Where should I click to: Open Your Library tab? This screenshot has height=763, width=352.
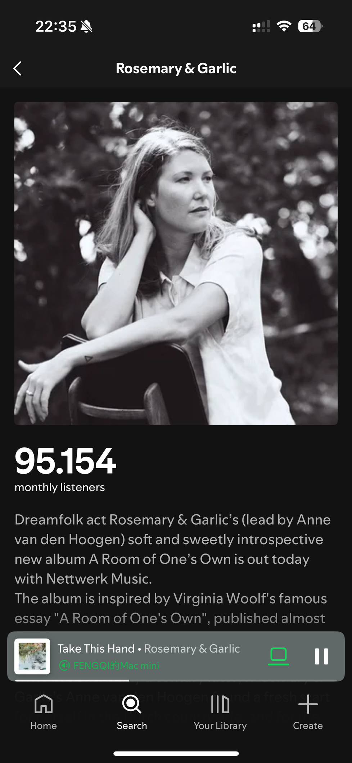[220, 712]
